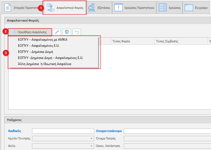Click the Ονοματεπώνυμο input field
211x150 pixels.
[x=167, y=131]
